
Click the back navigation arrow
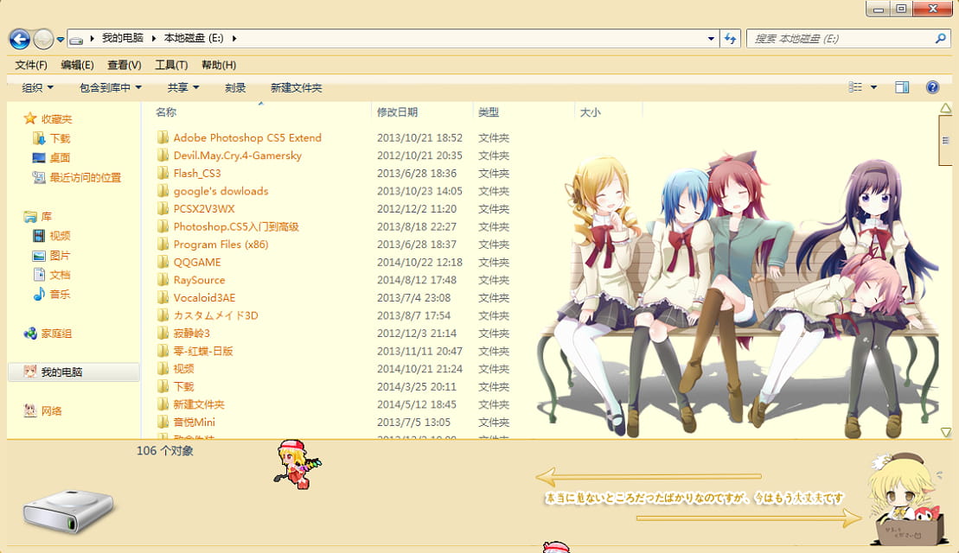(18, 38)
